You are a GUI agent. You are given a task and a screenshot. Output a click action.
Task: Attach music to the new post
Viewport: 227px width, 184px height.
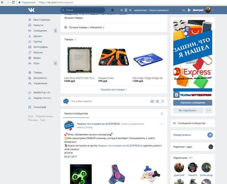coord(162,101)
